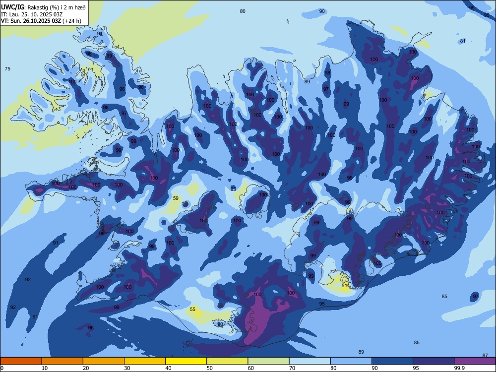Select the orange 10–20 legend swatch
The width and height of the screenshot is (496, 372).
pyautogui.click(x=62, y=361)
